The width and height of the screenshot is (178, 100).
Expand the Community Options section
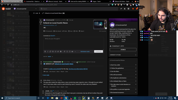123,55
